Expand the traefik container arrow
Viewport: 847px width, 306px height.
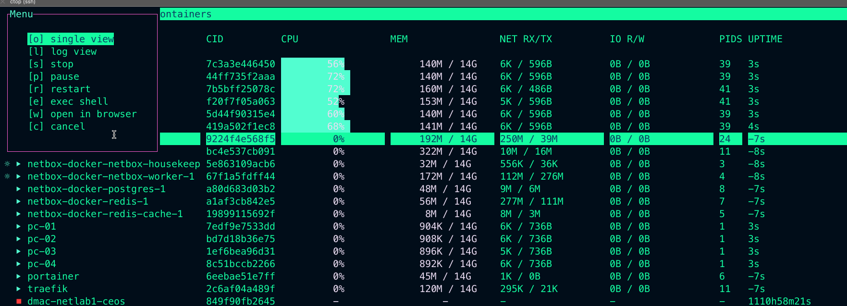18,289
